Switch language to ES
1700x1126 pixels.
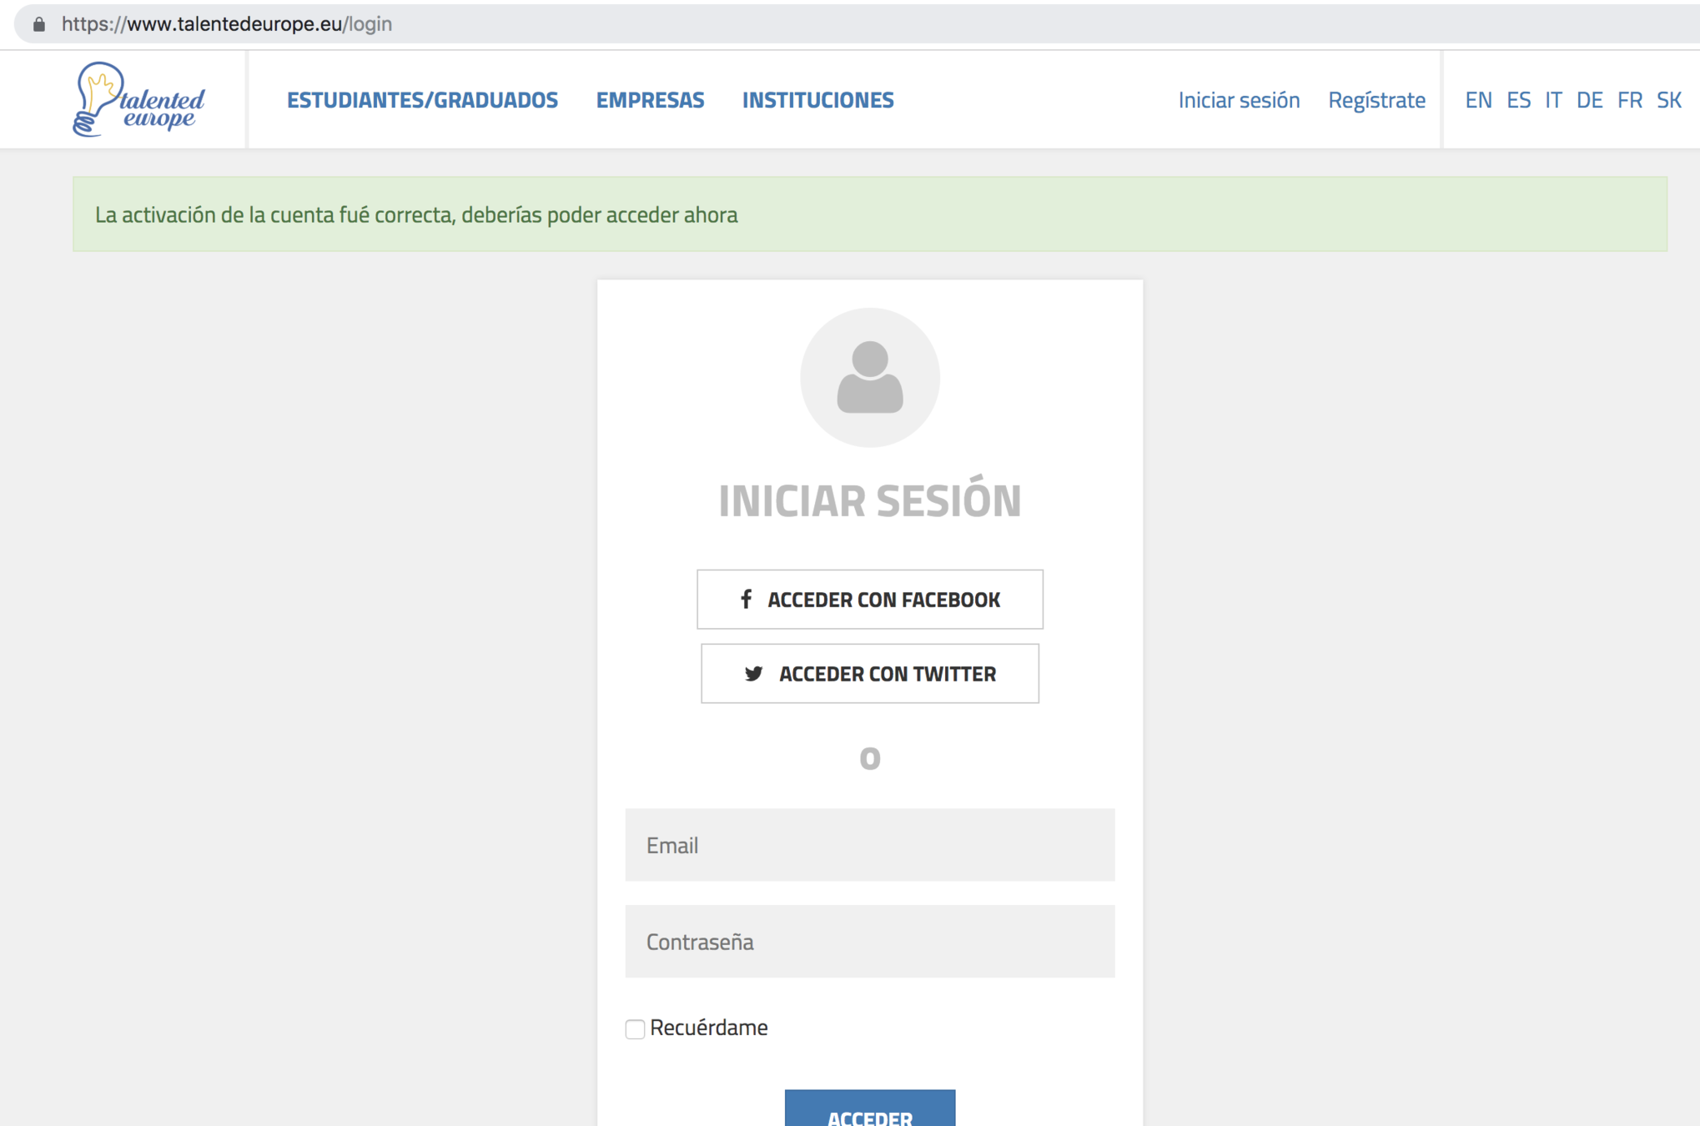tap(1518, 100)
